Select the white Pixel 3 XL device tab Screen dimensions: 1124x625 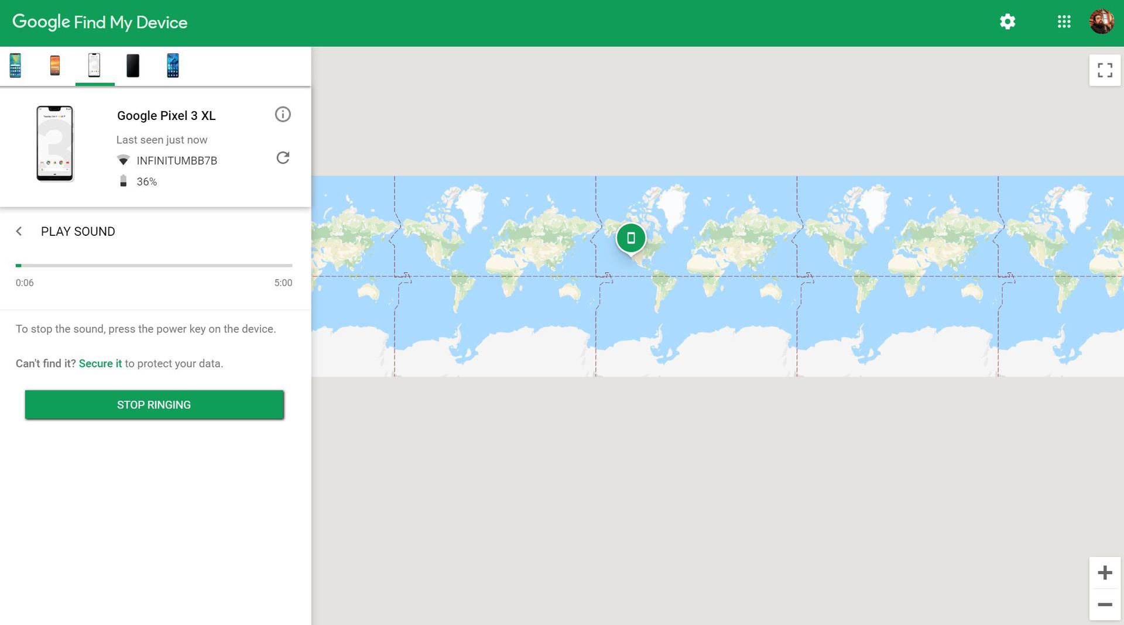(94, 66)
